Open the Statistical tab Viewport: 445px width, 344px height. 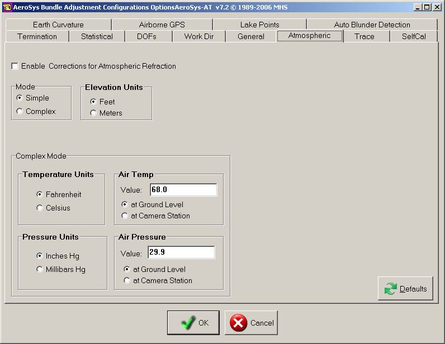coord(97,37)
